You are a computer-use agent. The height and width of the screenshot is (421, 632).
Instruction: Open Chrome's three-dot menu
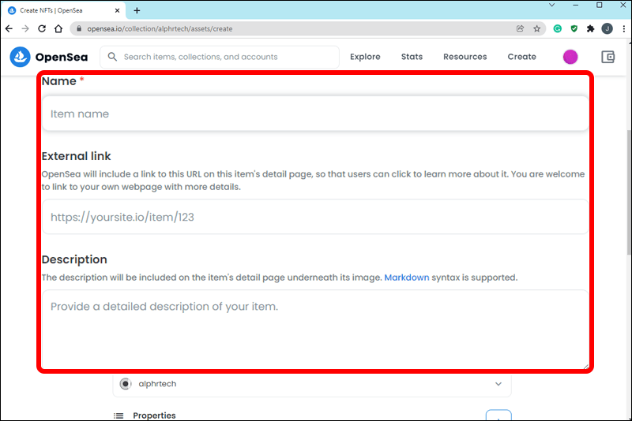tap(622, 28)
